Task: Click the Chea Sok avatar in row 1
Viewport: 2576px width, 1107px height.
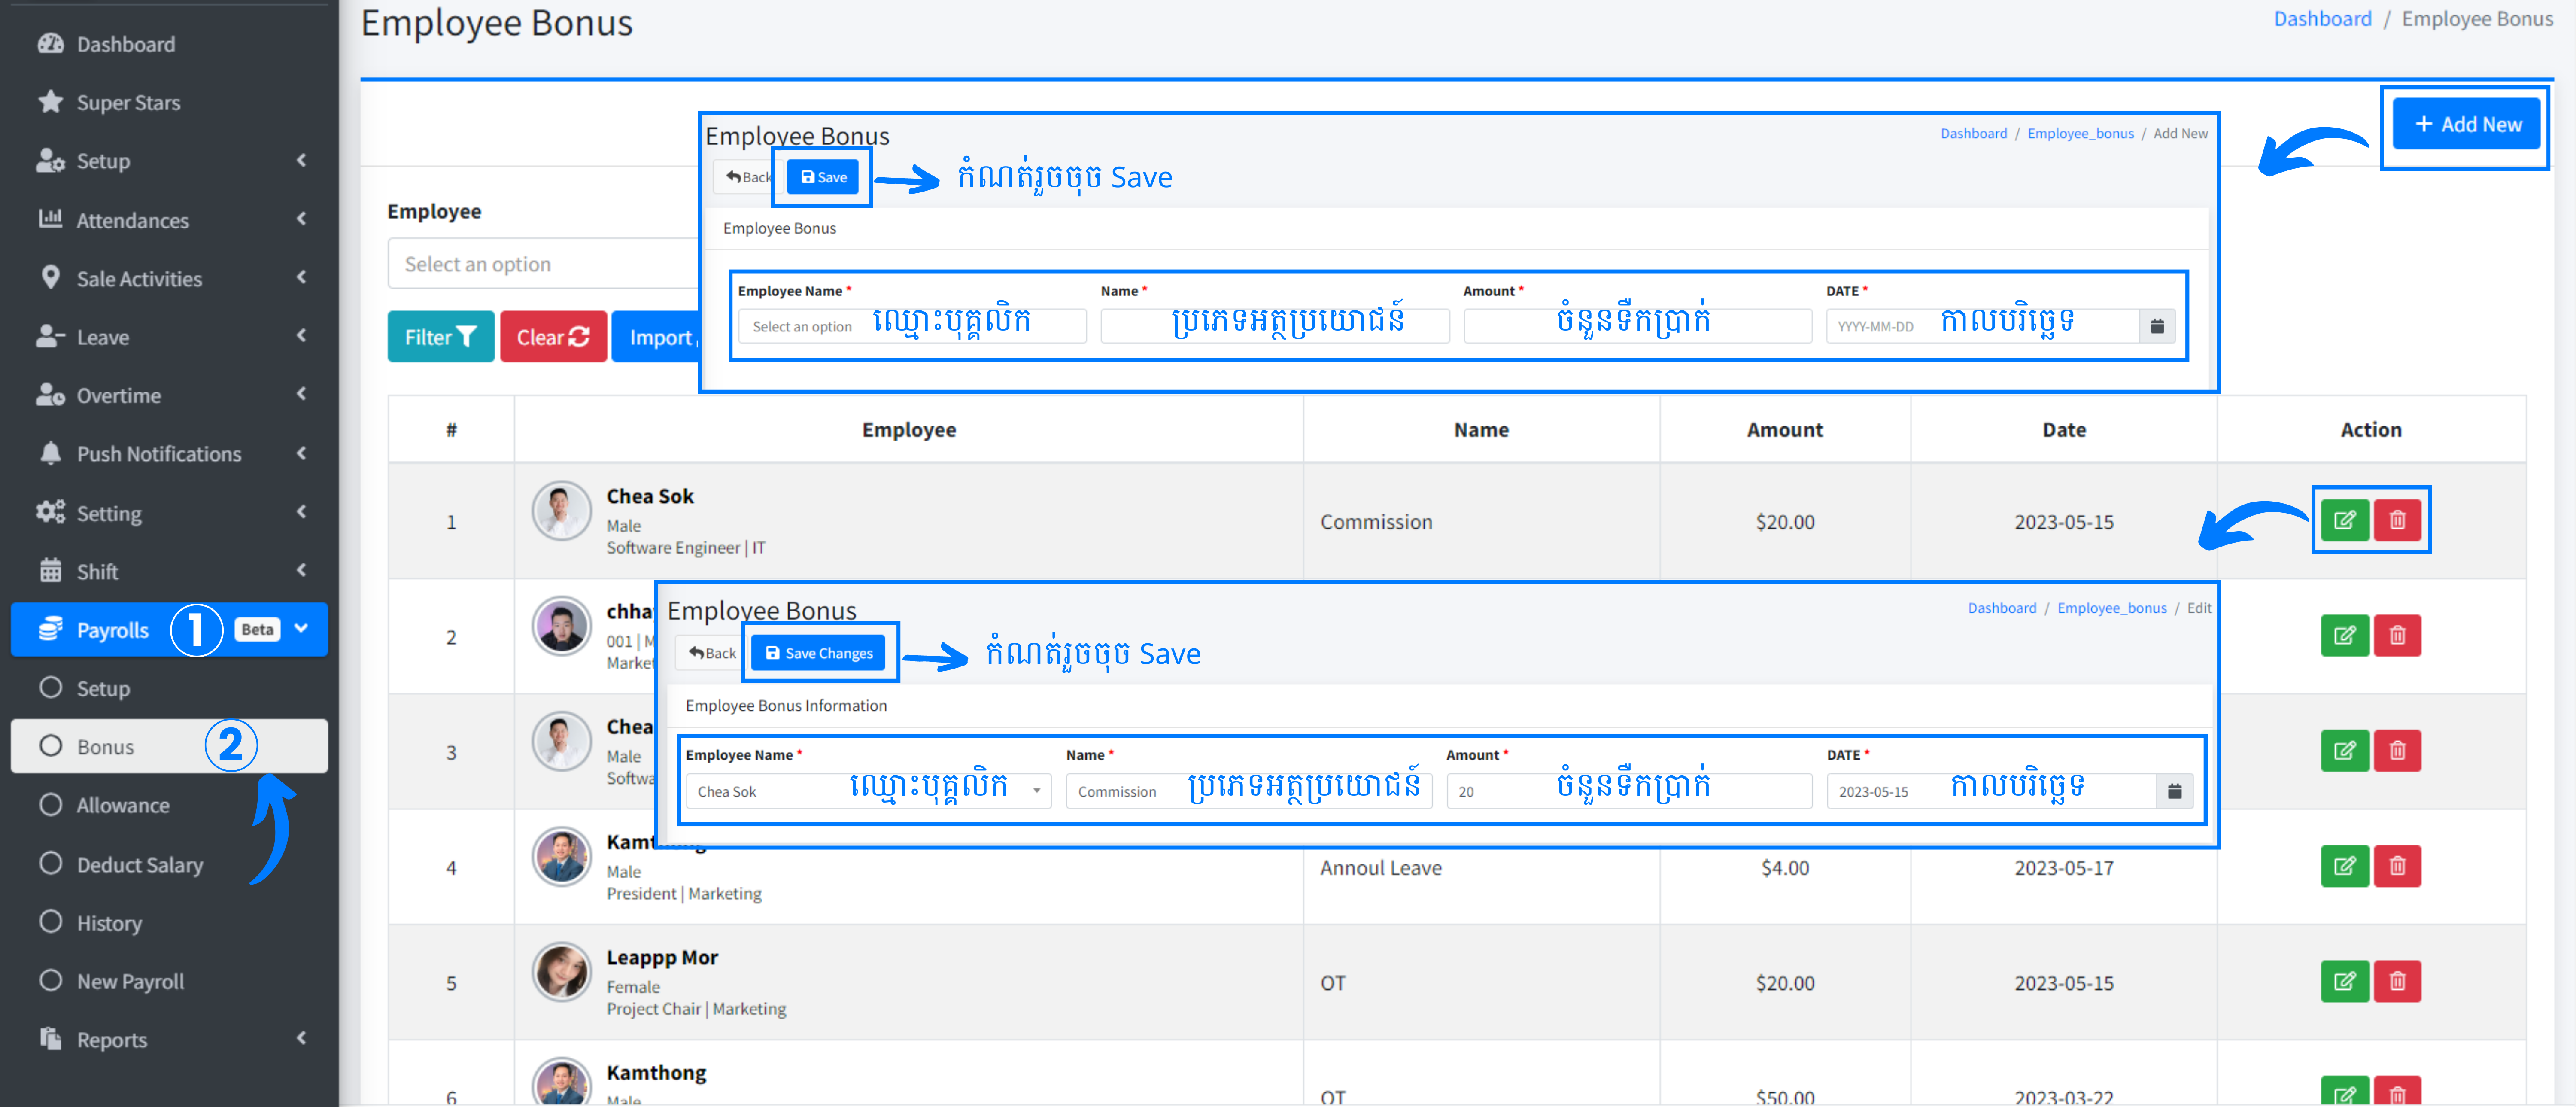Action: click(x=561, y=510)
